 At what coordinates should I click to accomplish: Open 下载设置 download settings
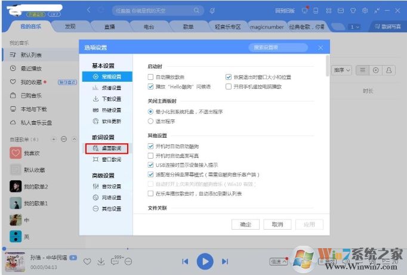pos(107,99)
